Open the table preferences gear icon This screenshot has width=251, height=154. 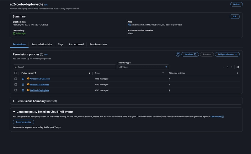point(238,67)
